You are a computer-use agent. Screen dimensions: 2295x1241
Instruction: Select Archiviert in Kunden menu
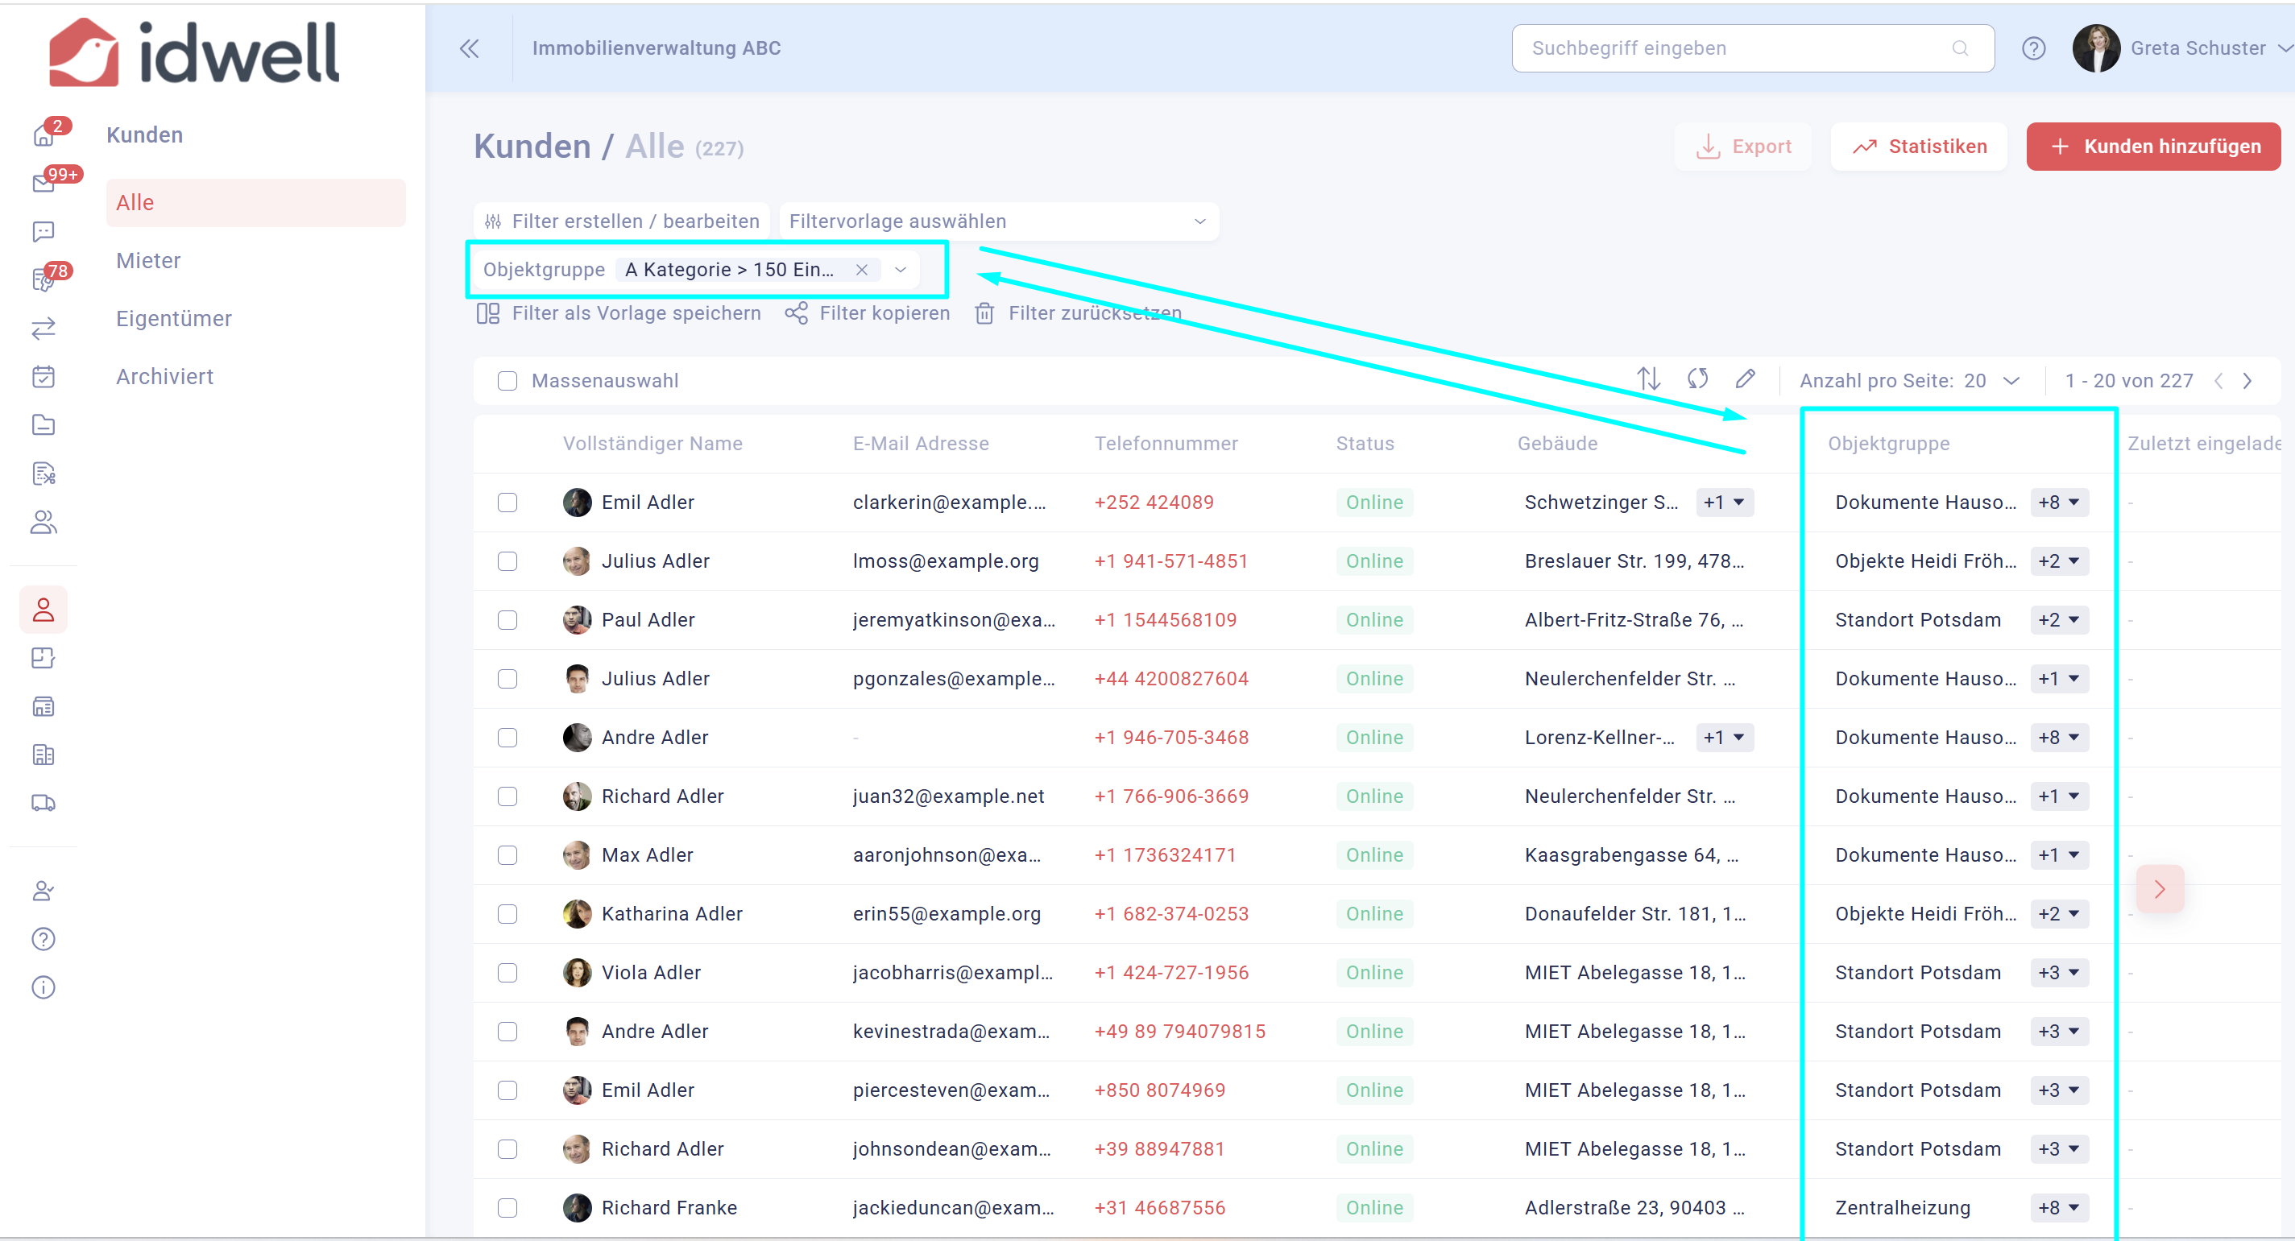click(165, 376)
